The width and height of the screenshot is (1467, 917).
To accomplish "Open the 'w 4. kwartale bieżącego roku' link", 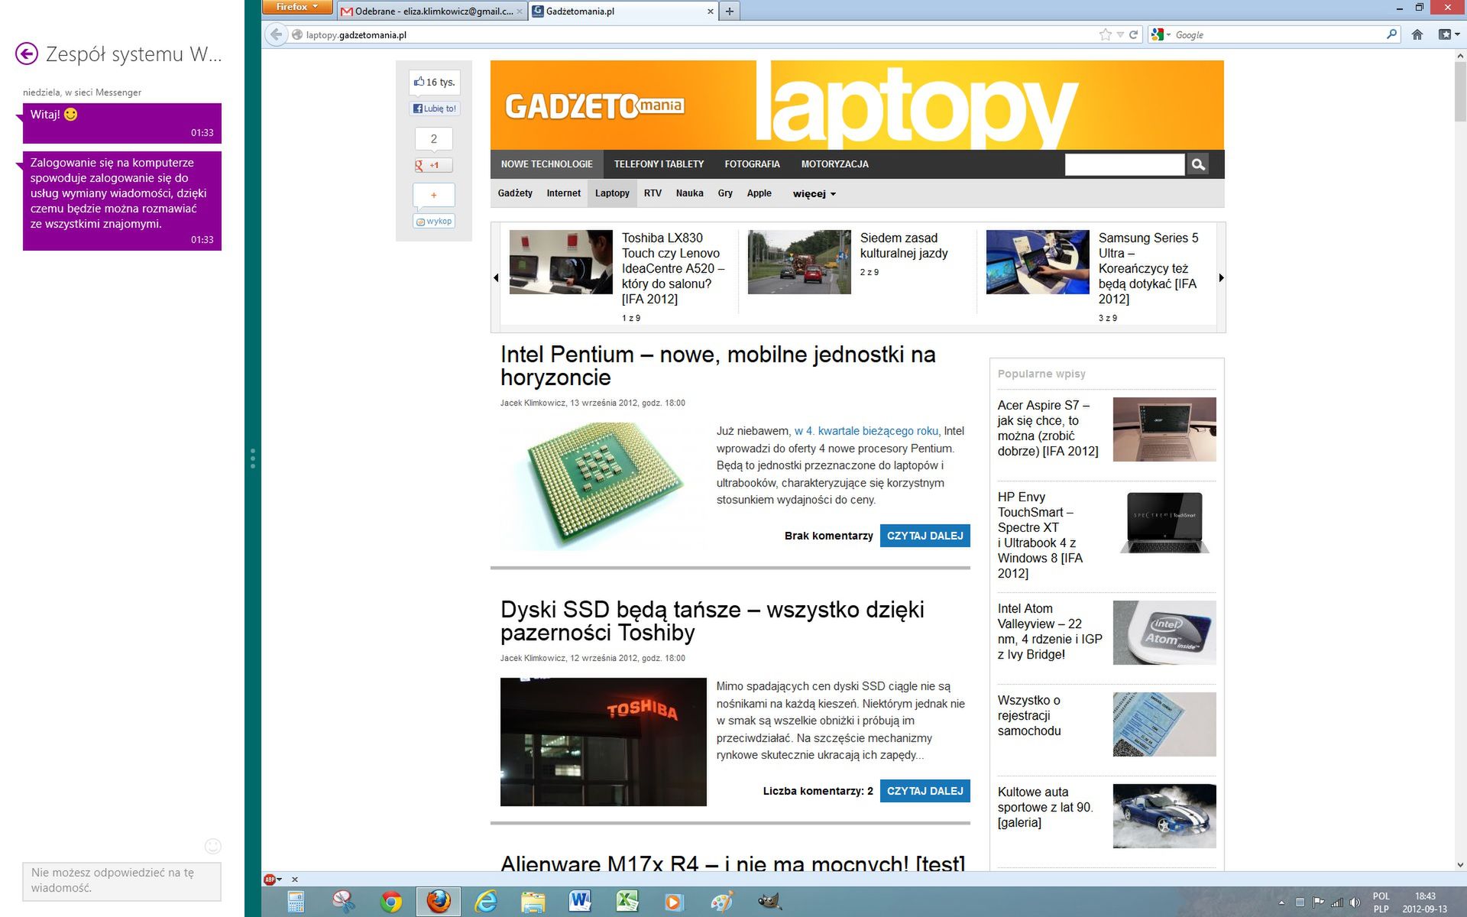I will pos(866,431).
